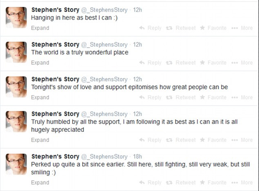
Task: Favorite the "Perked up quite a bit" tweet
Action: point(213,183)
